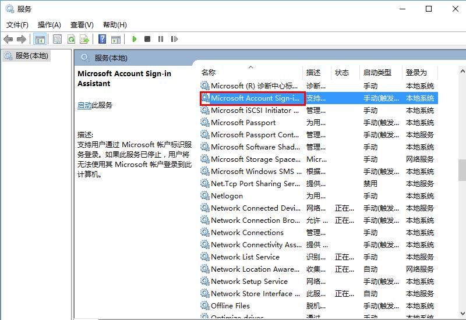Sort by the 启动类型 column header
Image resolution: width=466 pixels, height=320 pixels.
pos(381,72)
